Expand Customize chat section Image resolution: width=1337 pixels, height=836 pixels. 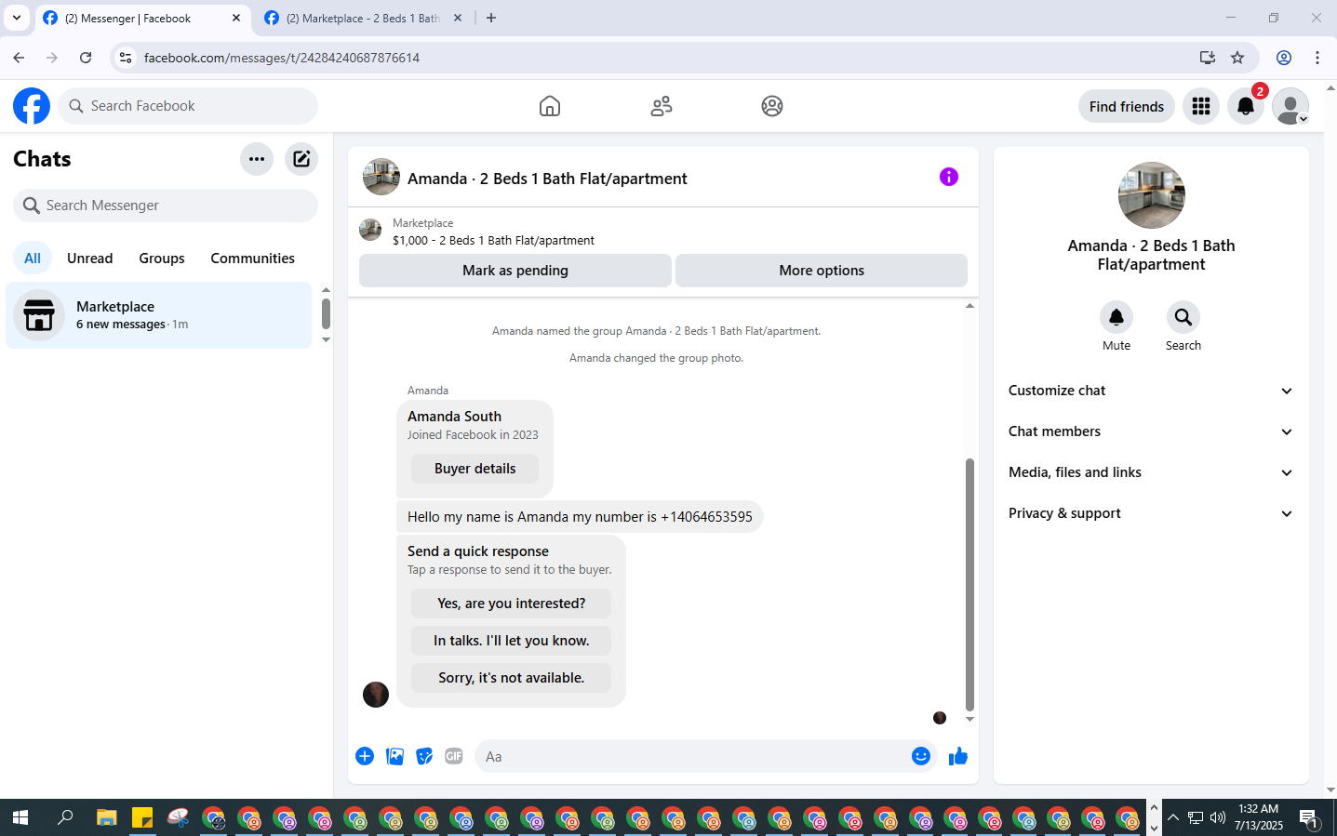tap(1151, 391)
